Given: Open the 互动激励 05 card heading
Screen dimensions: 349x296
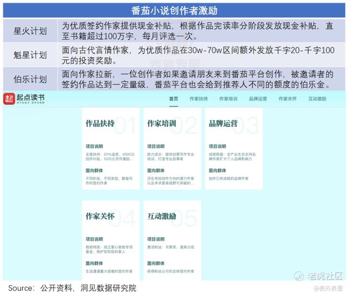Looking at the screenshot, I should tap(161, 216).
